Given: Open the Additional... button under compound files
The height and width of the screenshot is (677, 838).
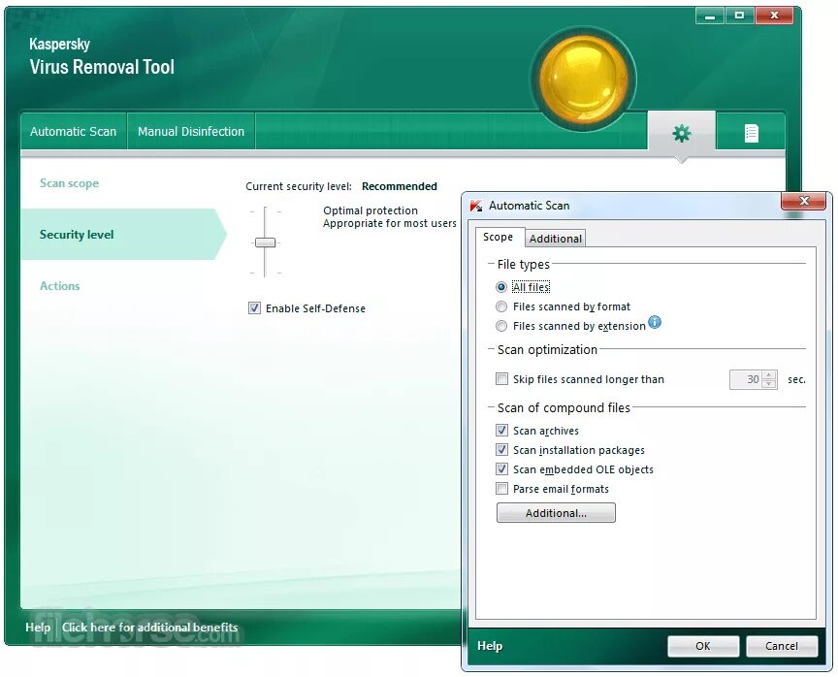Looking at the screenshot, I should coord(556,512).
